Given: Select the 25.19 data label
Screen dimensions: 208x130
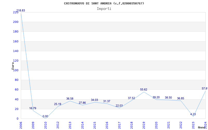Looking at the screenshot, I should 57,104.
